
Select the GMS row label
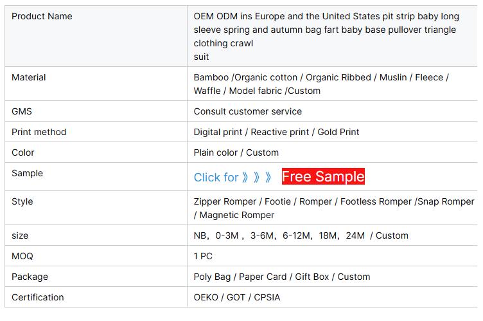pos(22,111)
